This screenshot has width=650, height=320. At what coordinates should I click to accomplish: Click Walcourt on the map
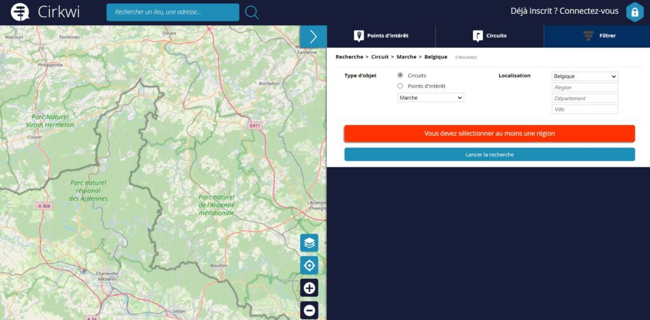click(x=13, y=37)
